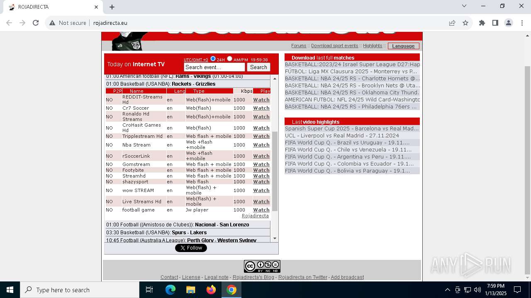The width and height of the screenshot is (531, 298).
Task: Select the AM/PM time format
Action: point(229,59)
